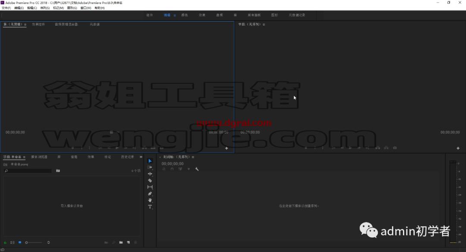This screenshot has width=466, height=252.
Task: Toggle timeline snap magnet icon
Action: click(x=172, y=169)
